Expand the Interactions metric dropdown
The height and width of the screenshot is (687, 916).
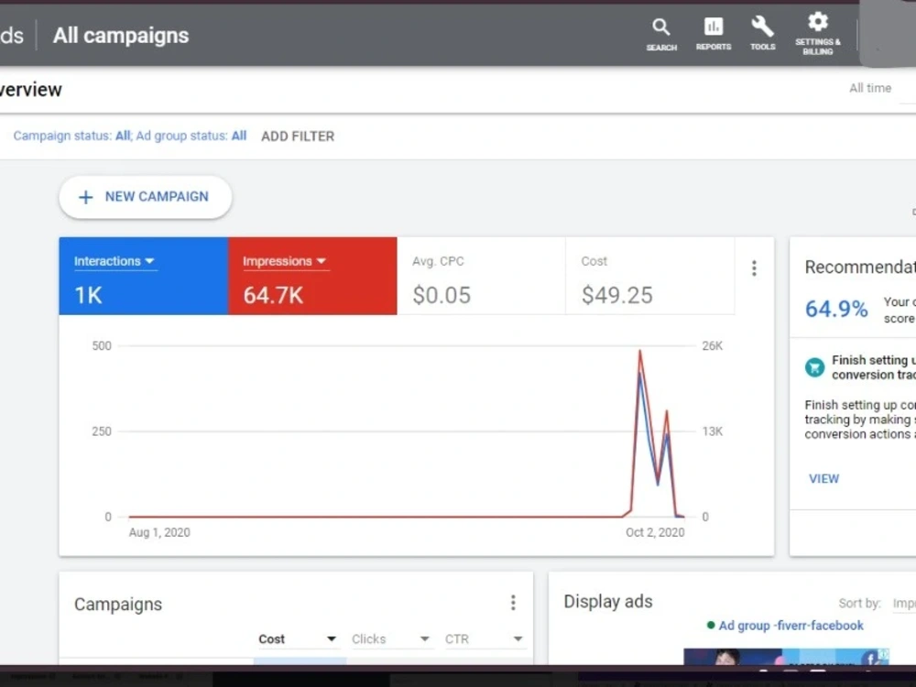114,261
